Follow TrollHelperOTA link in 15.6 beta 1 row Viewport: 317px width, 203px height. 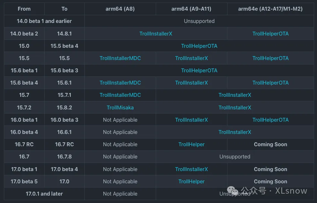[x=199, y=70]
